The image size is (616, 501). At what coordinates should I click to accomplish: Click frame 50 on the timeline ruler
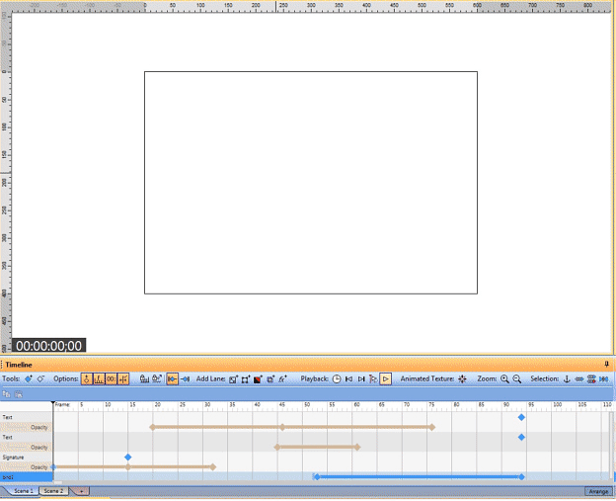307,405
